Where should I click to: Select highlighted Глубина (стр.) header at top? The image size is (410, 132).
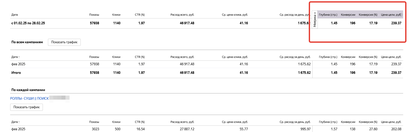328,15
